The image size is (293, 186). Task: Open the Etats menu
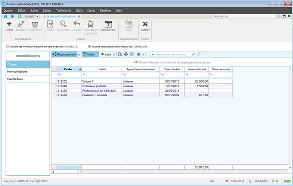[79, 10]
